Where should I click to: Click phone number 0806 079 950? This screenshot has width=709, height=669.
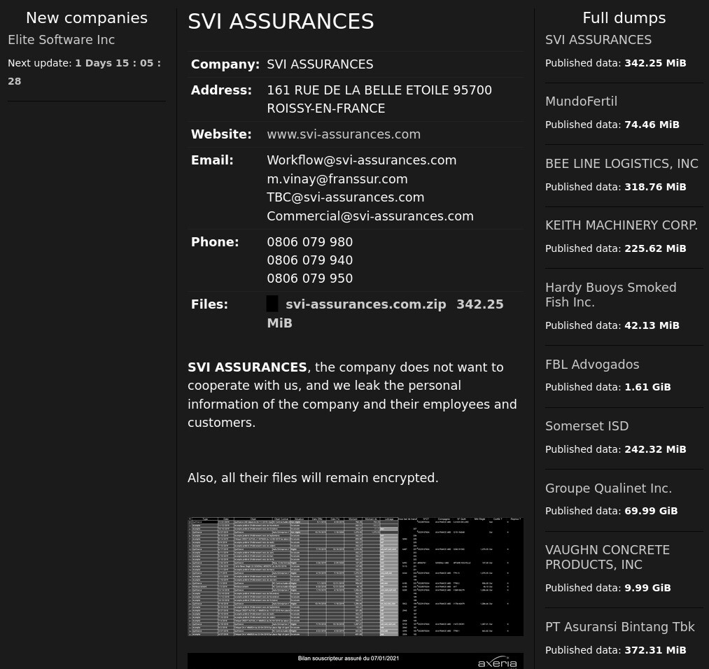(x=310, y=279)
